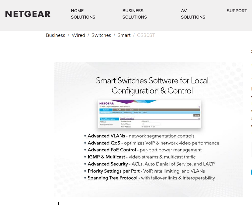Click the embedded switch admin screenshot
252x205 pixels.
point(149,114)
